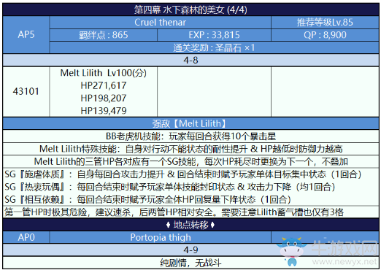The width and height of the screenshot is (381, 270).
Task: Select the 'AP5' cell
Action: (x=26, y=34)
